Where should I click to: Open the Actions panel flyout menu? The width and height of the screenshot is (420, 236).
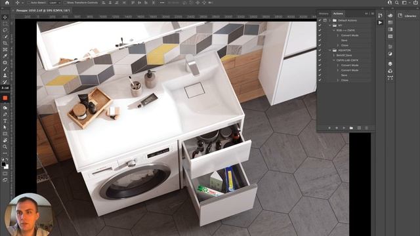click(x=373, y=13)
